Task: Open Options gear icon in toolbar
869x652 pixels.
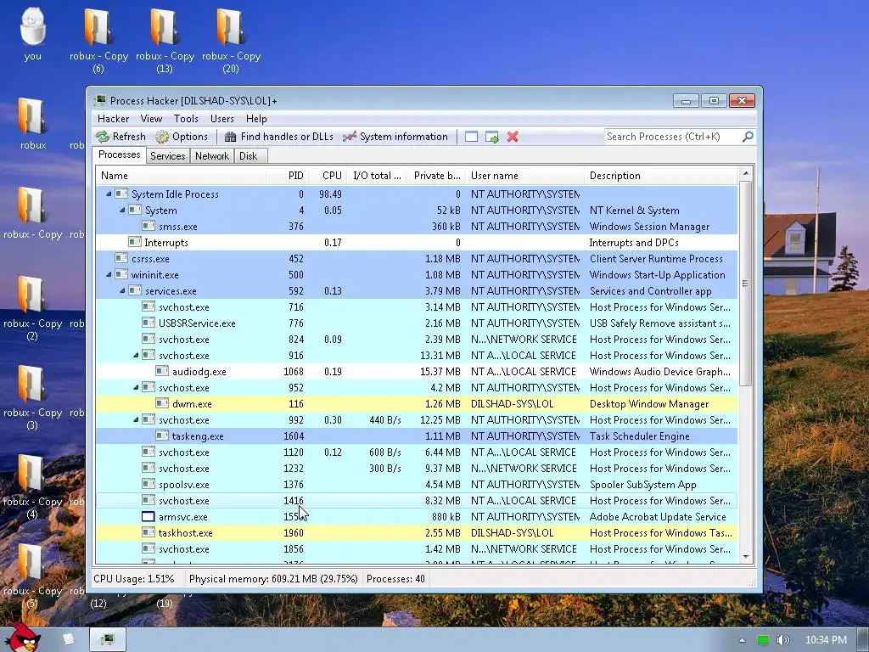Action: coord(162,137)
